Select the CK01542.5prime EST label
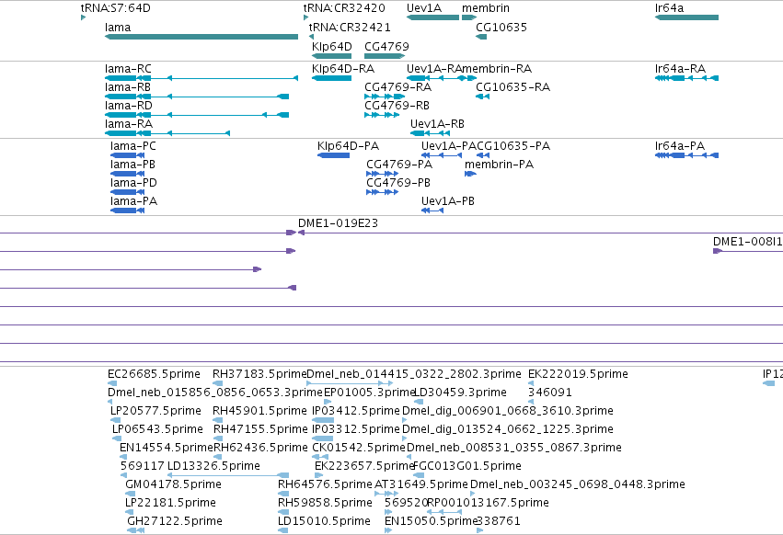This screenshot has height=535, width=783. 359,448
